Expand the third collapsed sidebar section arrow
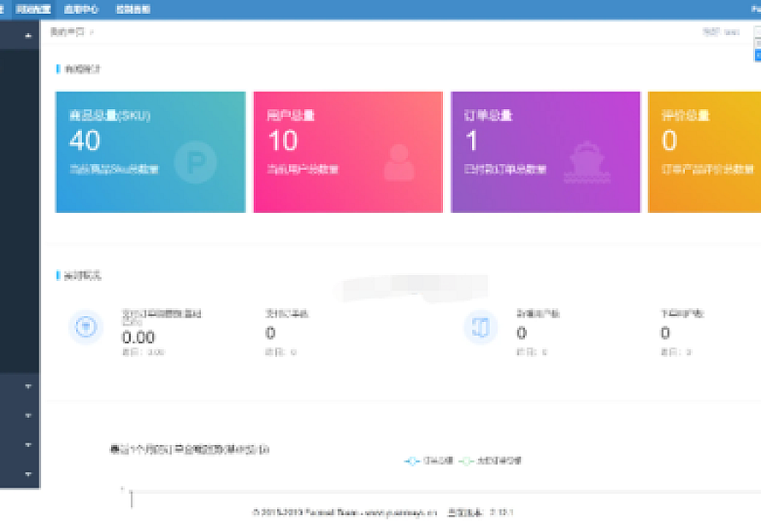Image resolution: width=761 pixels, height=521 pixels. 28,445
